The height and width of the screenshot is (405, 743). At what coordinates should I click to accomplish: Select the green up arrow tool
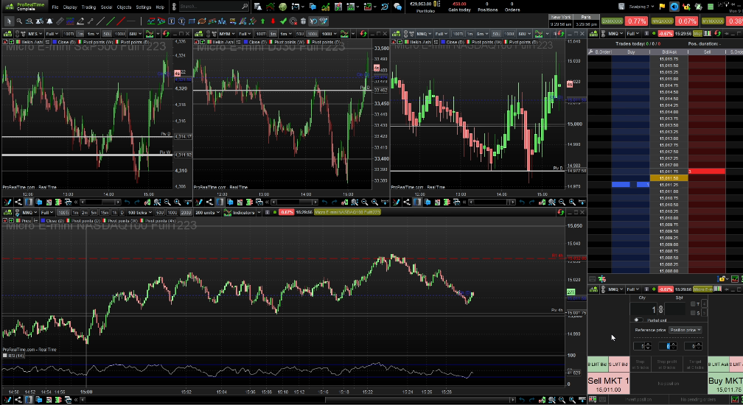click(x=262, y=21)
